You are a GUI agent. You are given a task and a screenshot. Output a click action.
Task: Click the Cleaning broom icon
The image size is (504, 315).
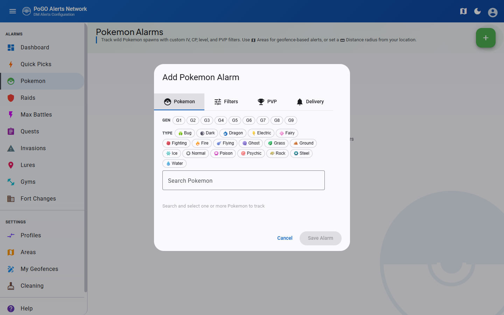coord(11,286)
